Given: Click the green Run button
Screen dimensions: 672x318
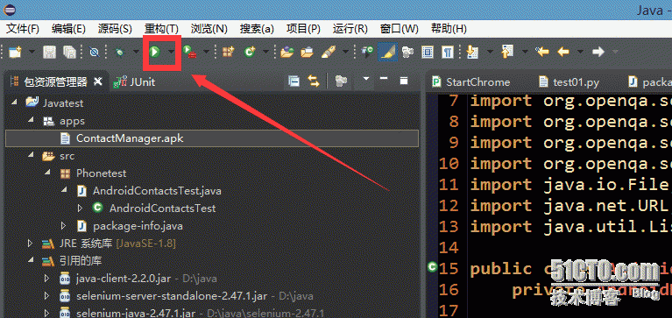Looking at the screenshot, I should pos(155,52).
